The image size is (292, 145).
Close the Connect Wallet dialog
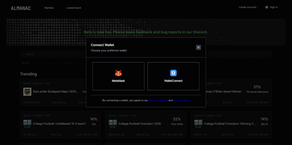[x=198, y=47]
